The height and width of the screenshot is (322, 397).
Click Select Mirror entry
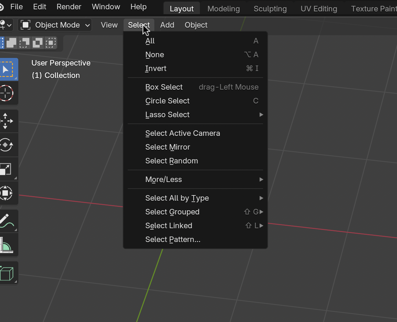coord(195,147)
